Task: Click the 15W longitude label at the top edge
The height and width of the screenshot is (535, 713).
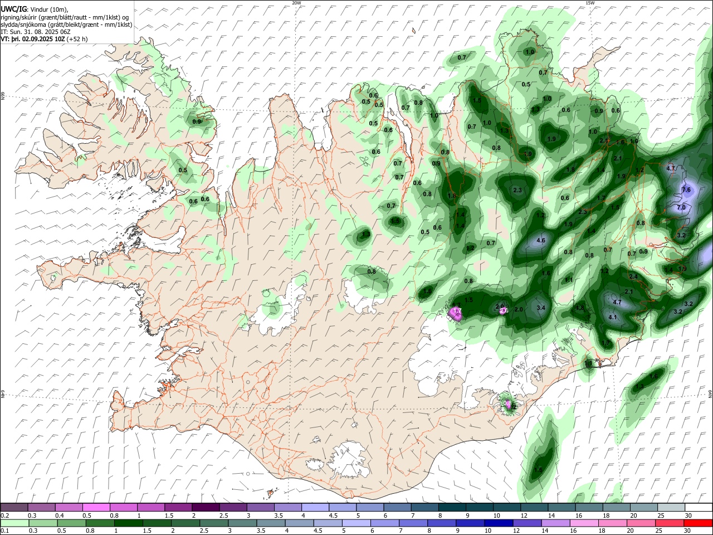Action: click(x=589, y=3)
